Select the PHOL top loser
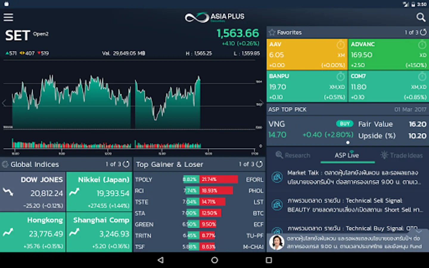This screenshot has width=429, height=268. pos(256,191)
